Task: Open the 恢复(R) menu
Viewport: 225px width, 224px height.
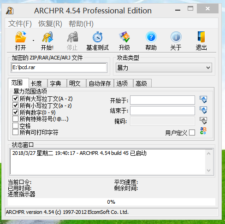Action: tap(50, 24)
